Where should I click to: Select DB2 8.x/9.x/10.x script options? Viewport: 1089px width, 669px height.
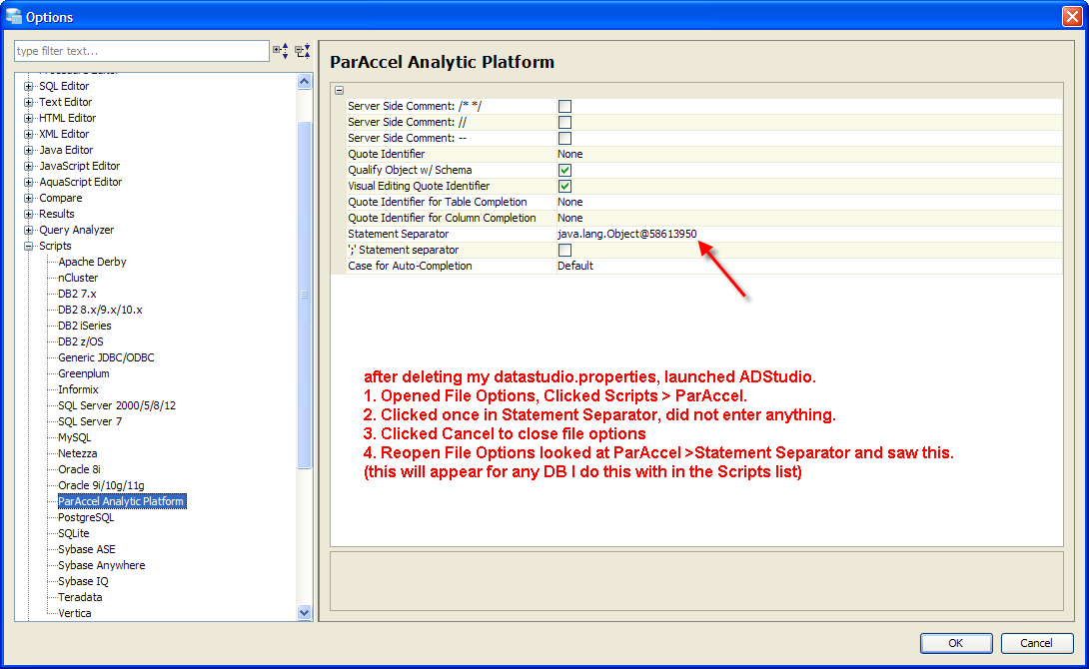(100, 310)
